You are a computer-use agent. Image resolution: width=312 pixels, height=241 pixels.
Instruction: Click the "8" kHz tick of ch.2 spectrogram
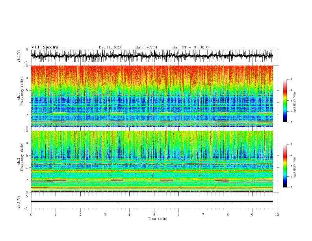[x=28, y=143]
